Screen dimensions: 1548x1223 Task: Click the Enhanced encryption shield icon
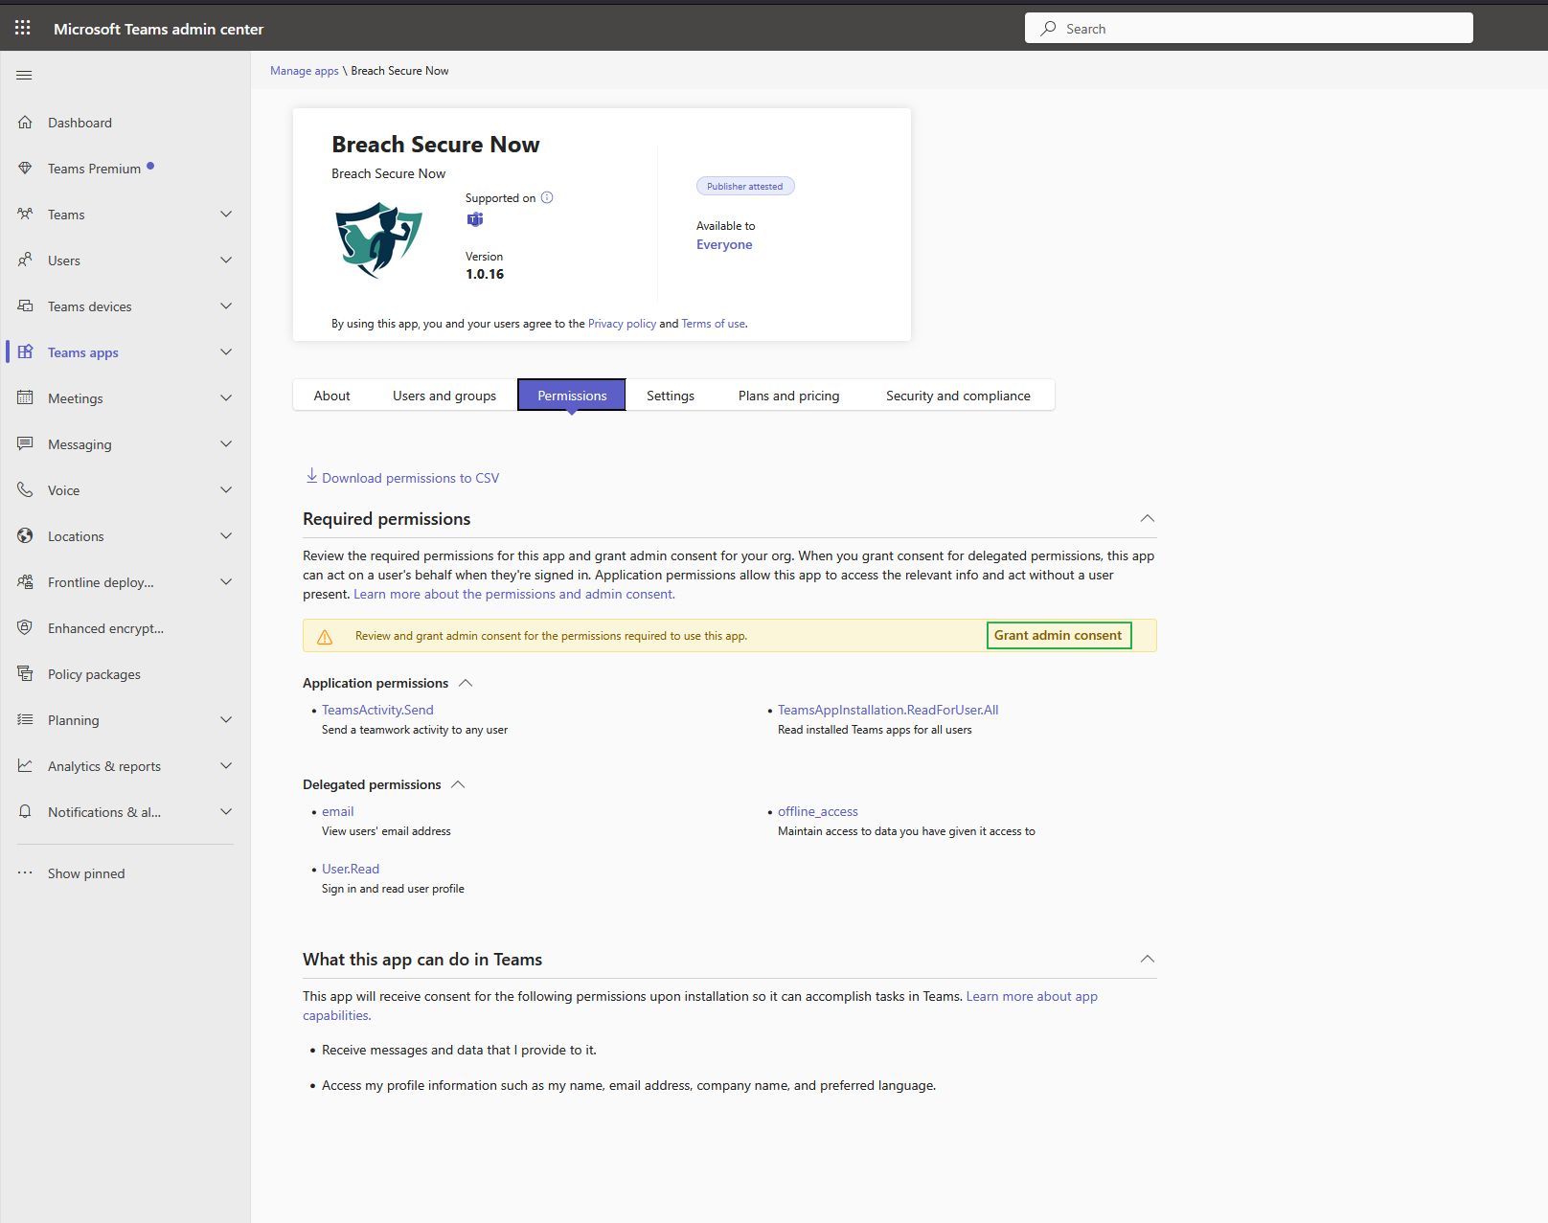tap(25, 628)
